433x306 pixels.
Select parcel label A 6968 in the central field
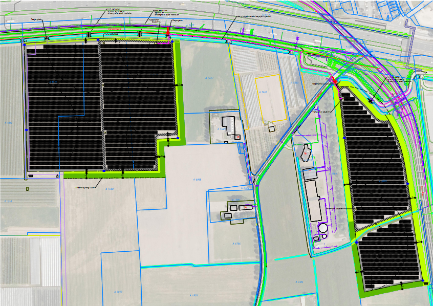[199, 180]
